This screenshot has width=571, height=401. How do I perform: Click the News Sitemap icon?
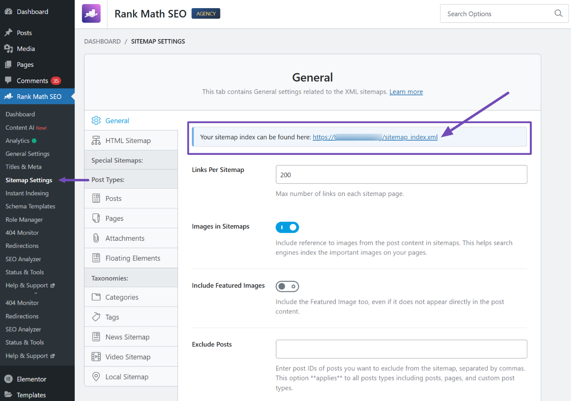[96, 337]
